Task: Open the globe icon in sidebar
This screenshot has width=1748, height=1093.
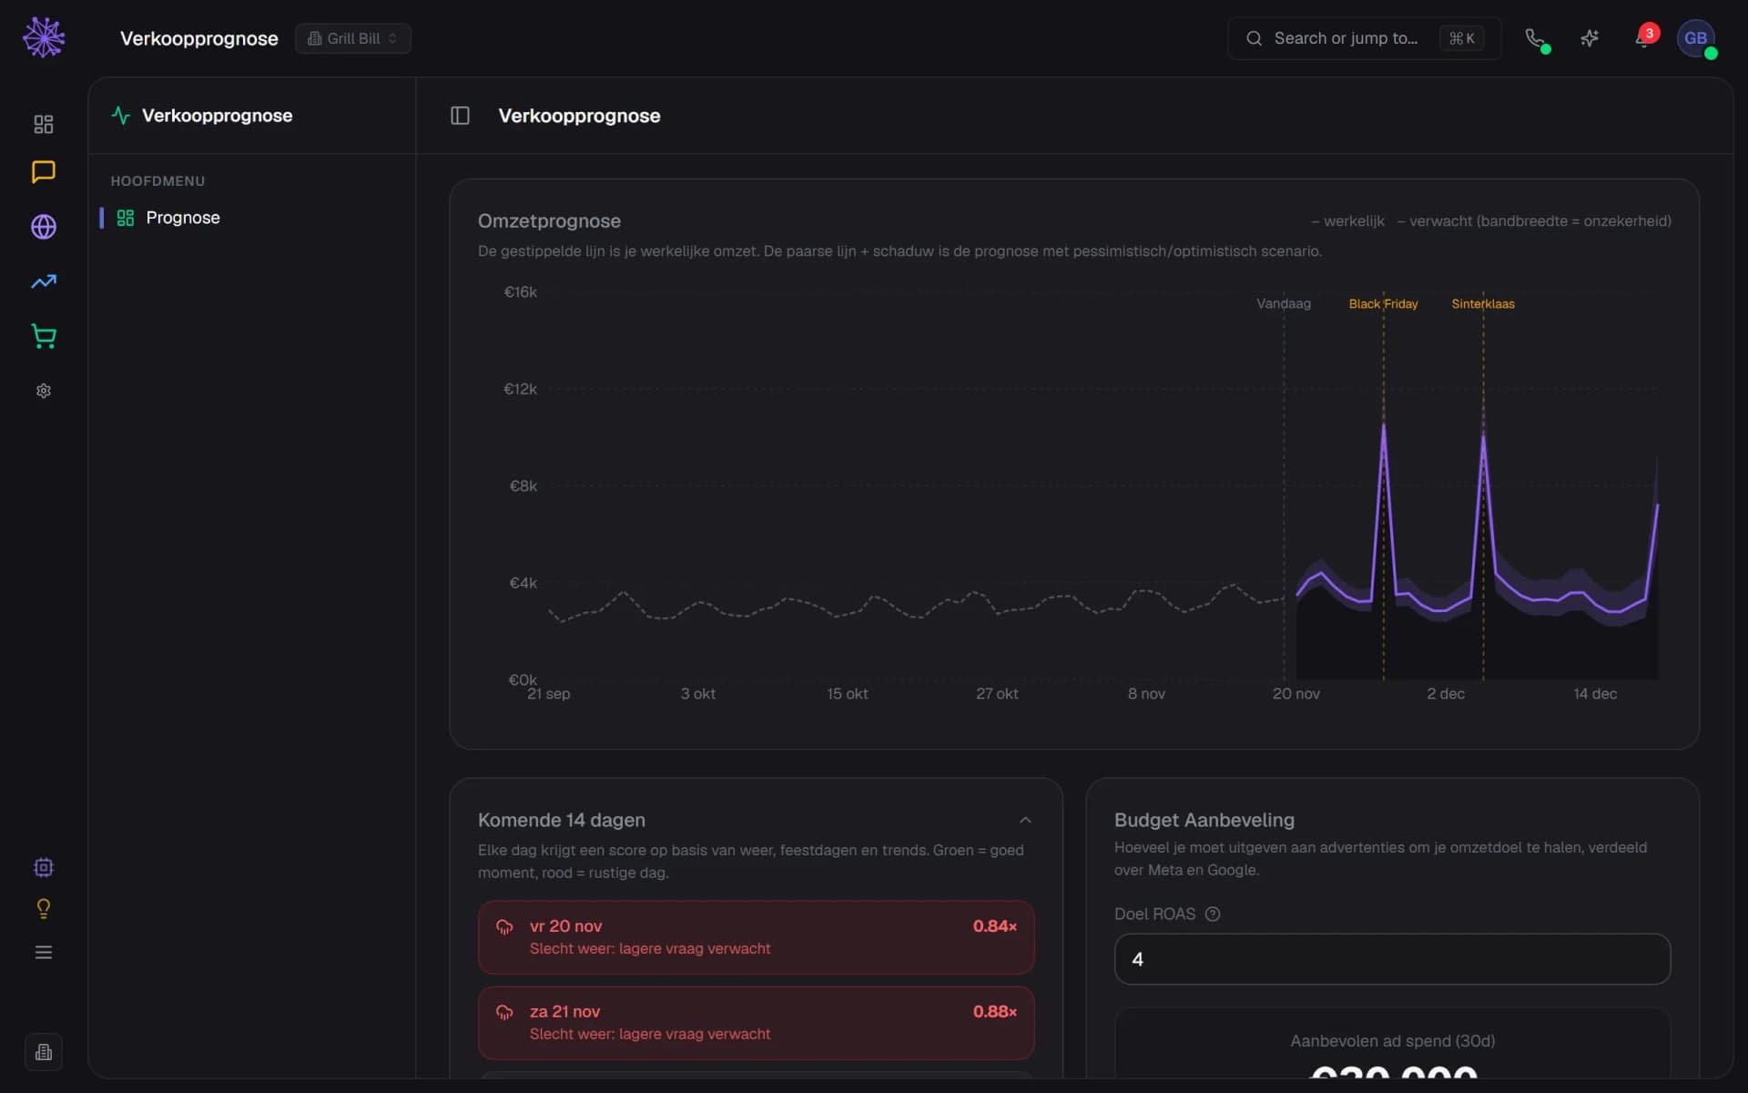Action: (x=43, y=227)
